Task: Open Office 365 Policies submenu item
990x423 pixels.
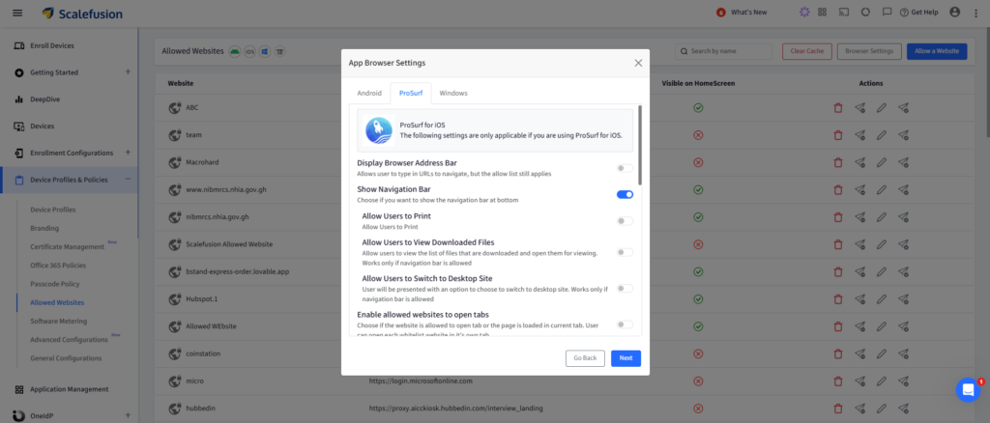Action: point(58,266)
